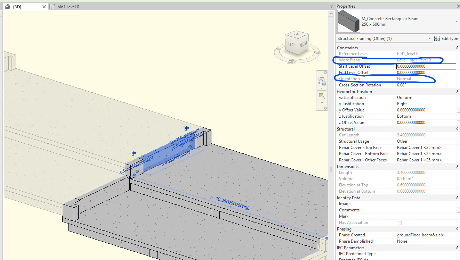460x260 pixels.
Task: Open the beam type selector dropdown arrow
Action: pos(456,22)
